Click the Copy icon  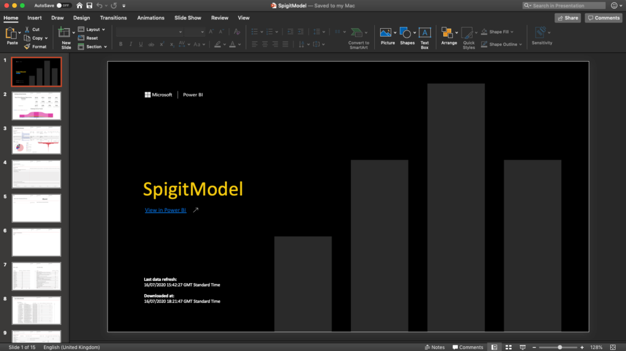[x=27, y=38]
